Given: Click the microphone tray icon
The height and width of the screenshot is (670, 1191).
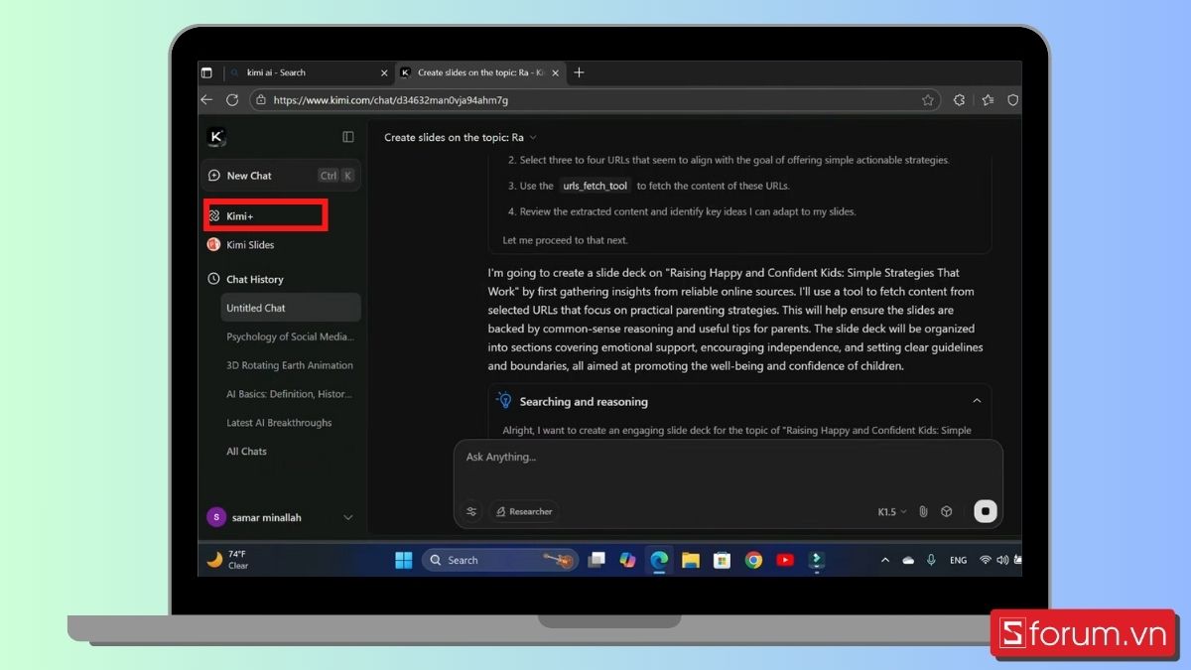Looking at the screenshot, I should pos(931,560).
